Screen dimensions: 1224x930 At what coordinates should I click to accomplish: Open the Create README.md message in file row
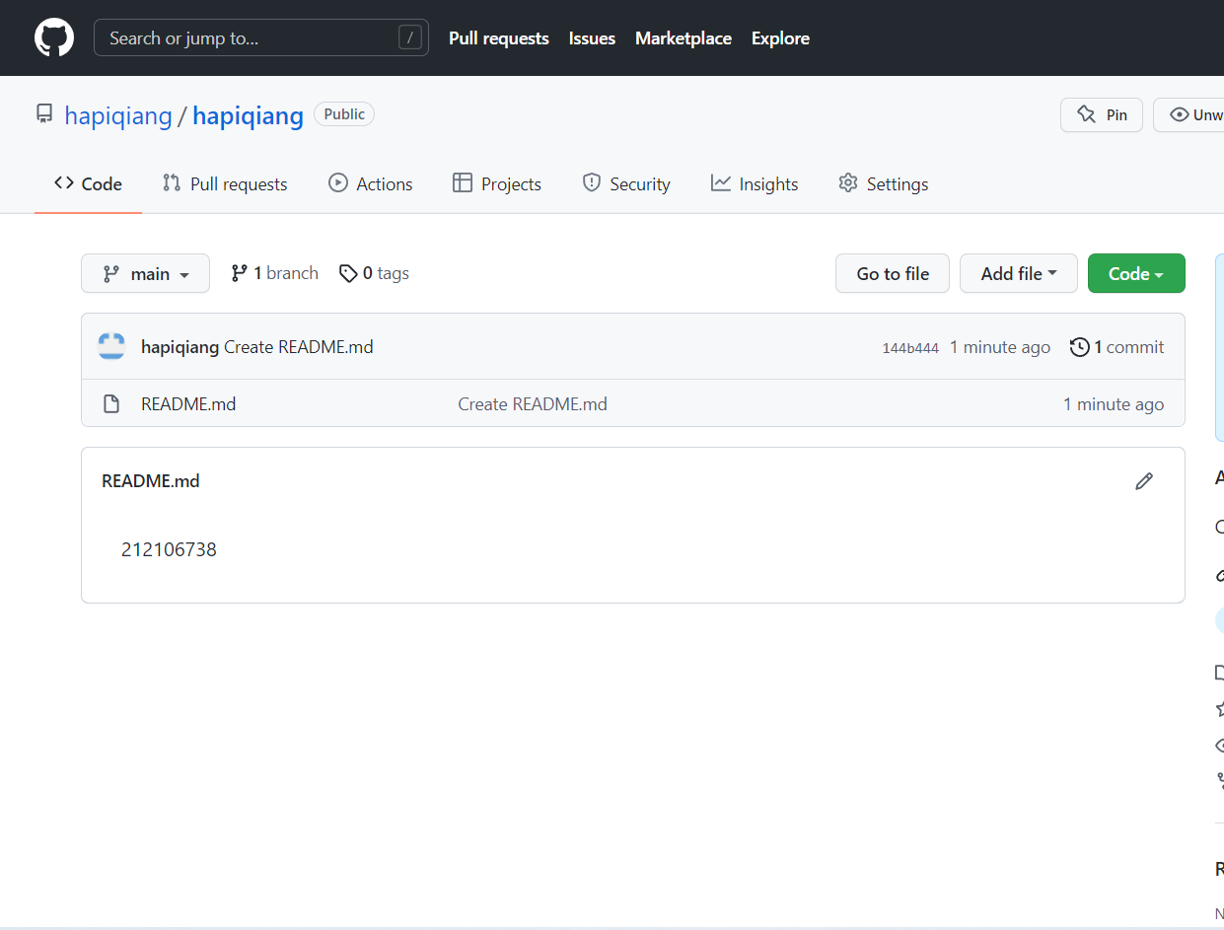(x=533, y=404)
